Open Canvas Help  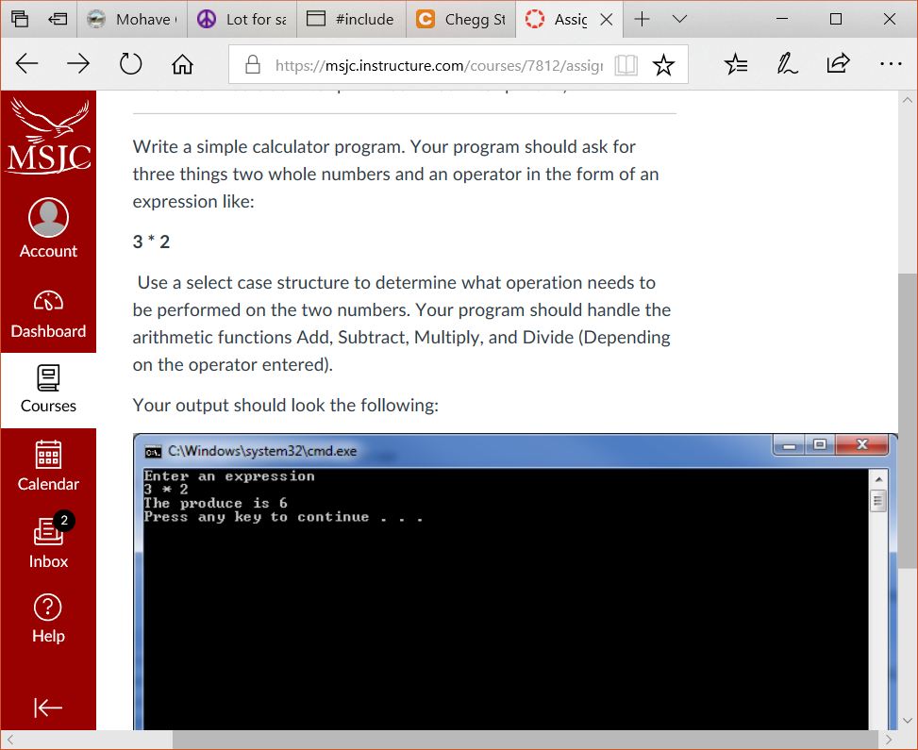[x=48, y=618]
